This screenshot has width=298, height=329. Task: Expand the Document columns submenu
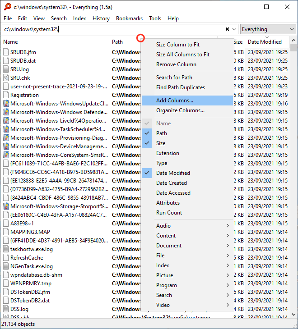tap(187, 246)
